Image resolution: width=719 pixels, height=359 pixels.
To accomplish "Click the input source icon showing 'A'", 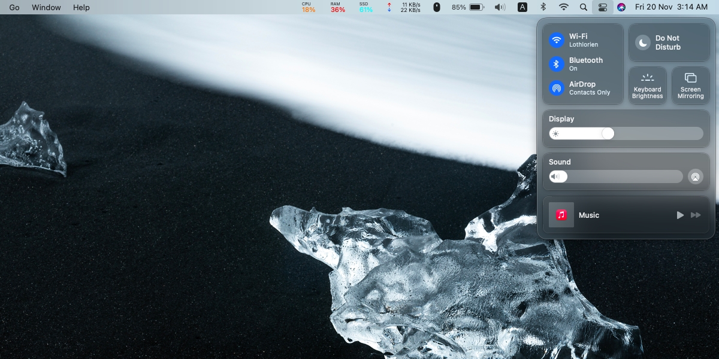I will click(x=522, y=7).
